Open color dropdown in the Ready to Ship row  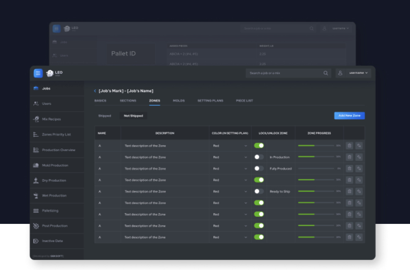coord(230,192)
